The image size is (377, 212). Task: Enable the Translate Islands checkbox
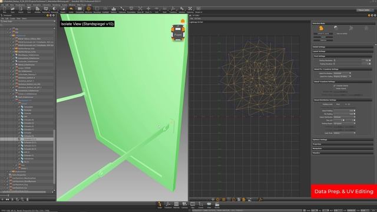335,85
